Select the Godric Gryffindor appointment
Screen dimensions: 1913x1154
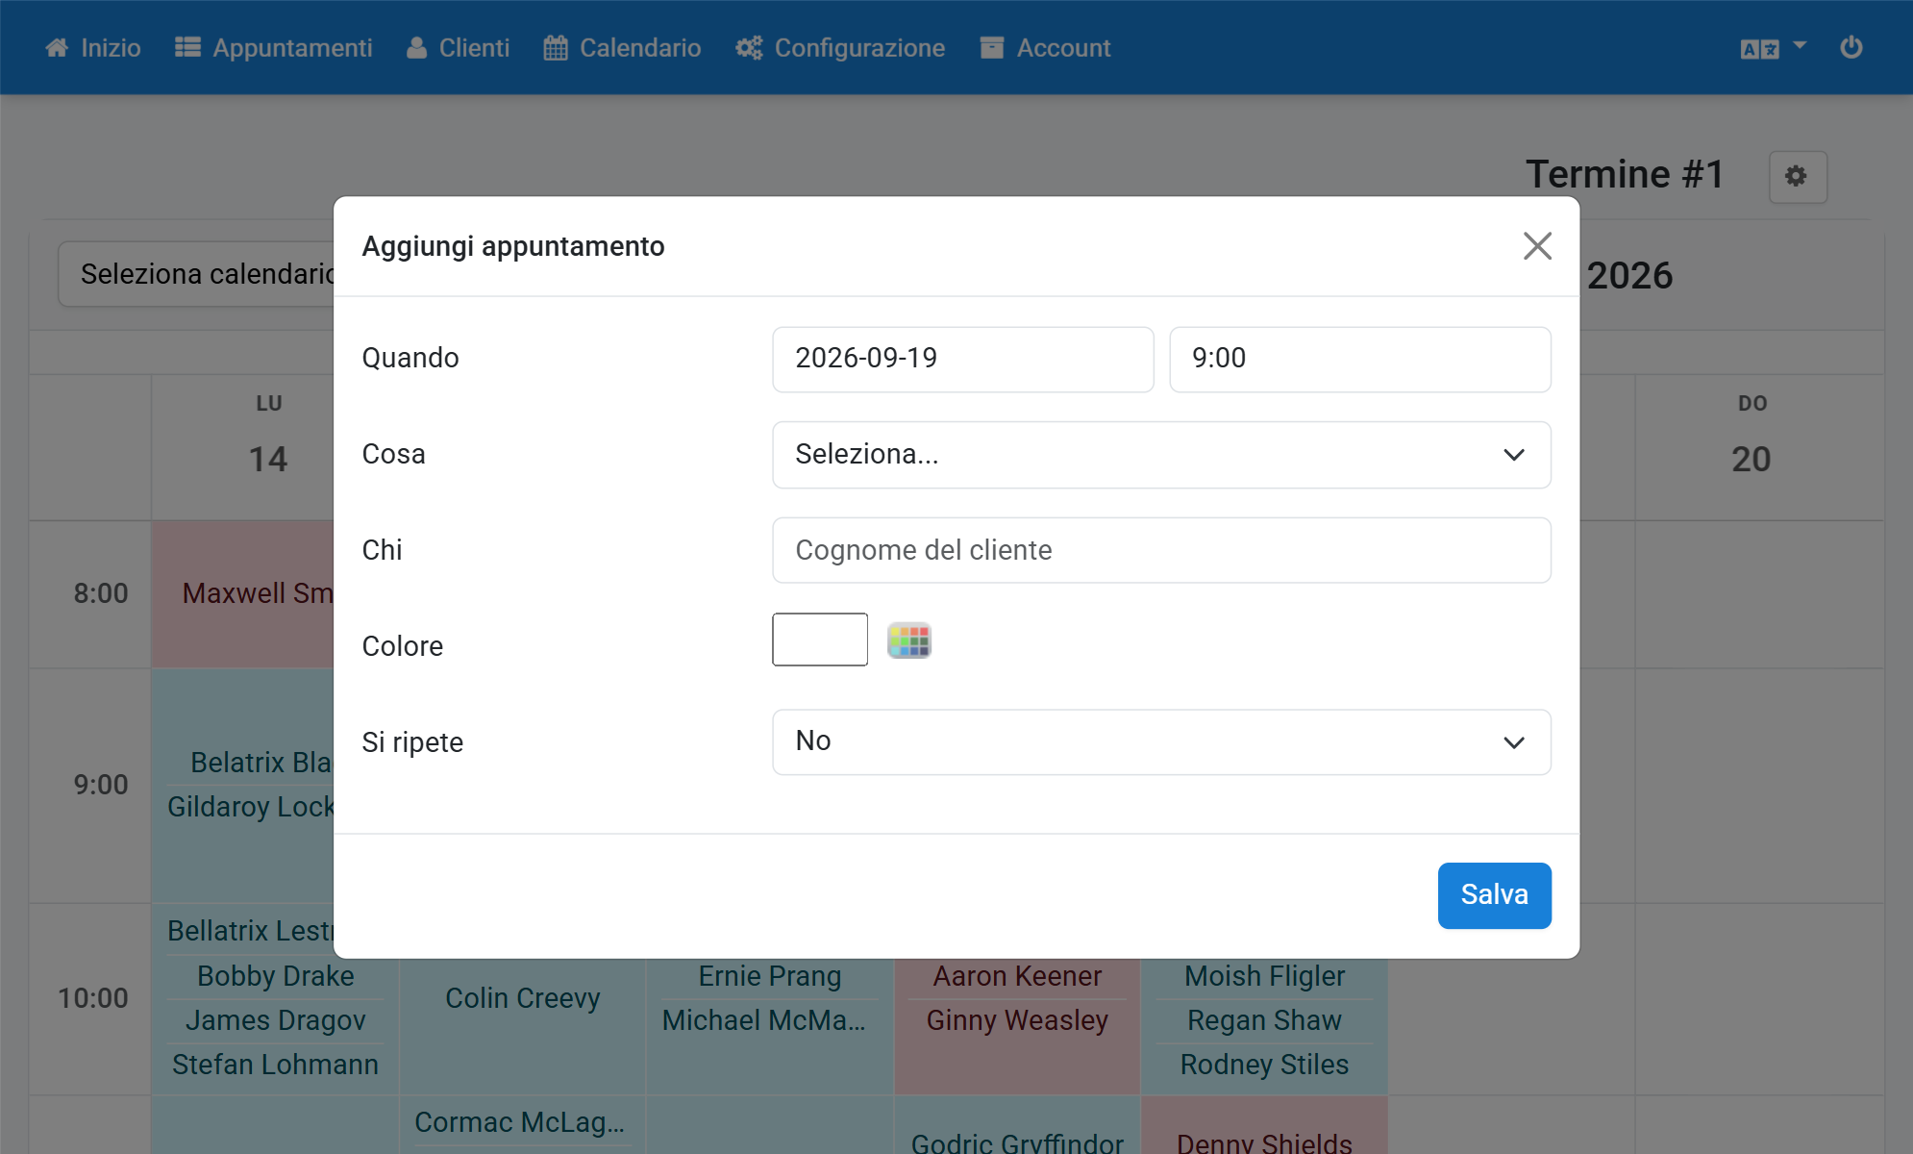(x=1018, y=1142)
